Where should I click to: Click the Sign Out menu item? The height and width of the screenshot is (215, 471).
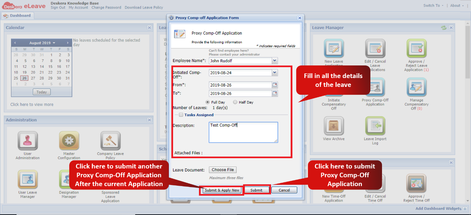(58, 7)
